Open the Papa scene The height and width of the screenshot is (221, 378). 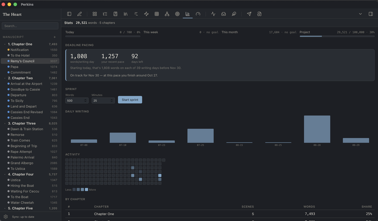click(x=30, y=67)
